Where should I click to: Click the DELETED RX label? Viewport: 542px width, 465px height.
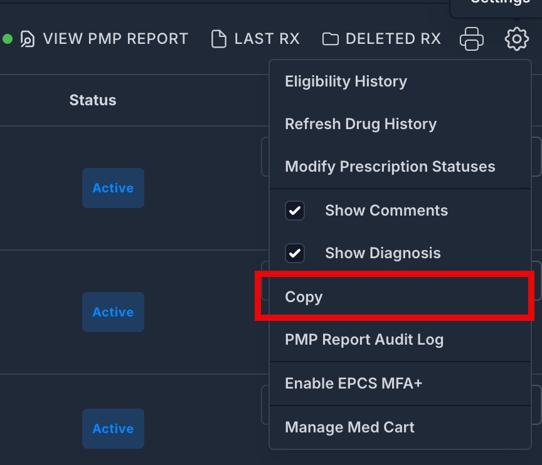point(393,39)
